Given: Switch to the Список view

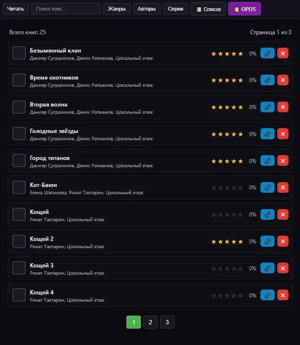Looking at the screenshot, I should coord(208,9).
